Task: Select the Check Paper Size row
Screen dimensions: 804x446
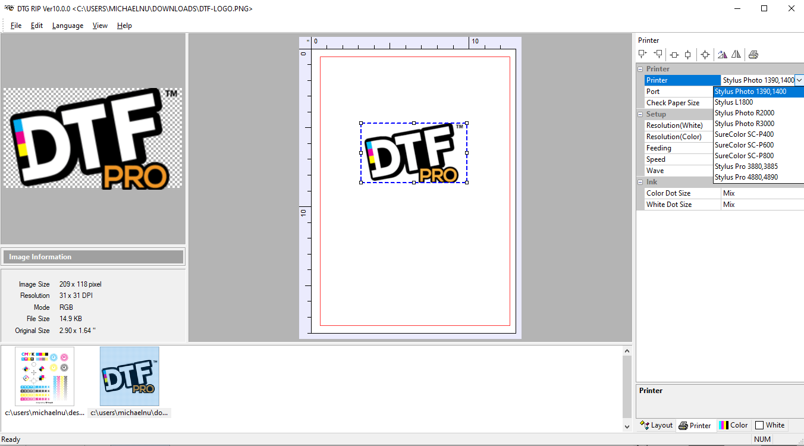Action: pos(679,103)
